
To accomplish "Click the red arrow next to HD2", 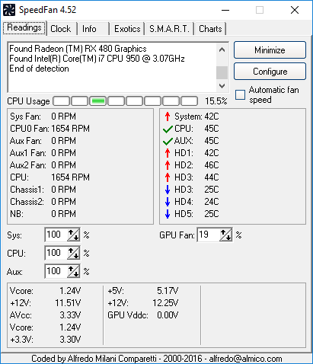I will [x=168, y=165].
